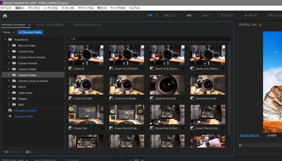282x161 pixels.
Task: Click the favorites star filter beside search
Action: 68,39
